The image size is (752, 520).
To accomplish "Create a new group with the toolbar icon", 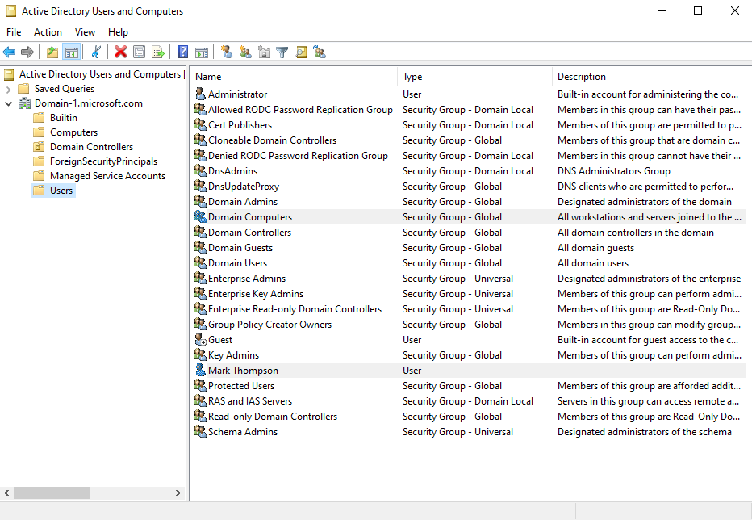I will [x=245, y=52].
